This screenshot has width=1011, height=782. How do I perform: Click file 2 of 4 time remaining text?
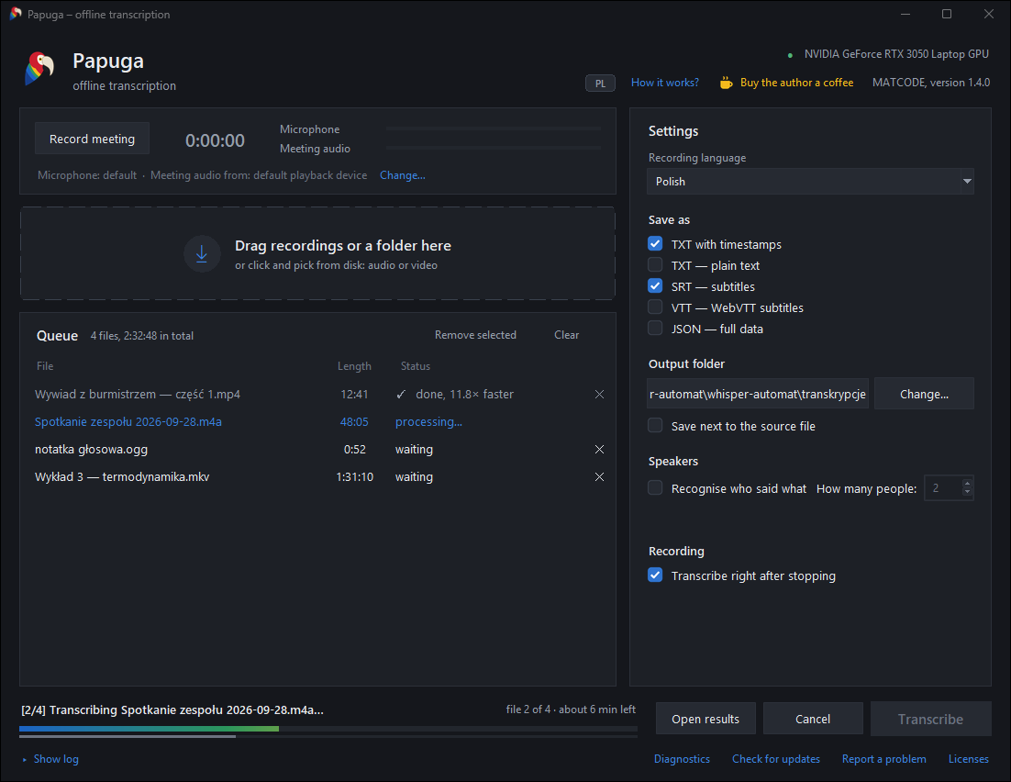(571, 709)
